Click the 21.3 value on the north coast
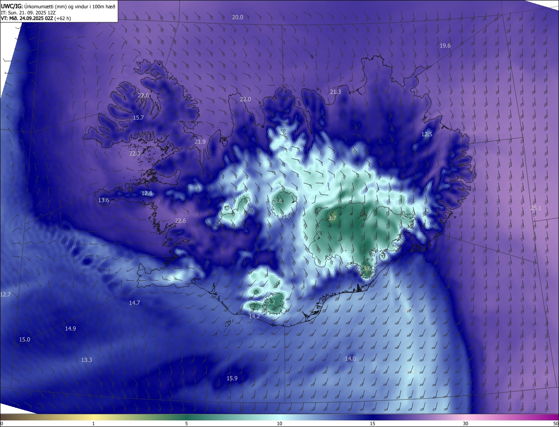This screenshot has height=427, width=559. [335, 92]
